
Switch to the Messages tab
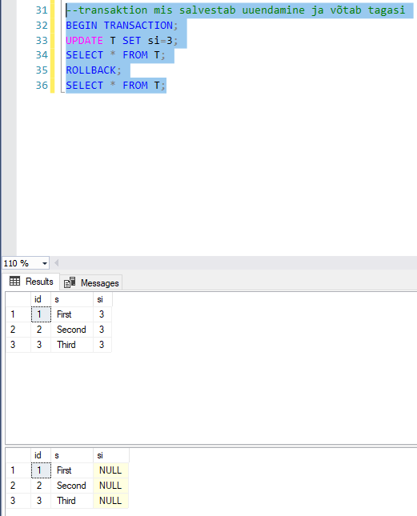(x=91, y=282)
